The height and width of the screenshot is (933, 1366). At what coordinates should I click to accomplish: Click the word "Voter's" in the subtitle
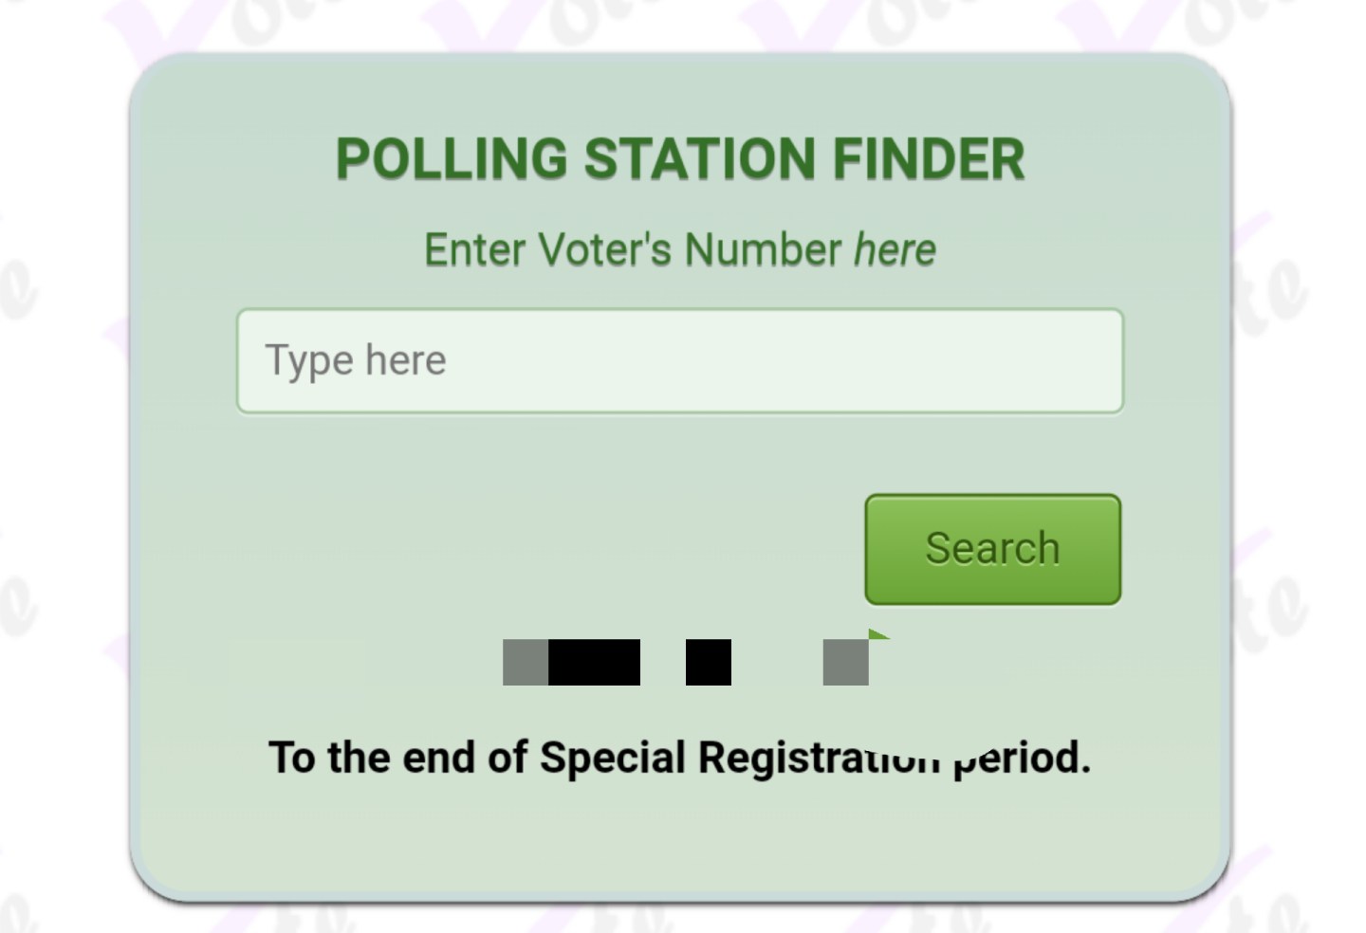pyautogui.click(x=604, y=250)
